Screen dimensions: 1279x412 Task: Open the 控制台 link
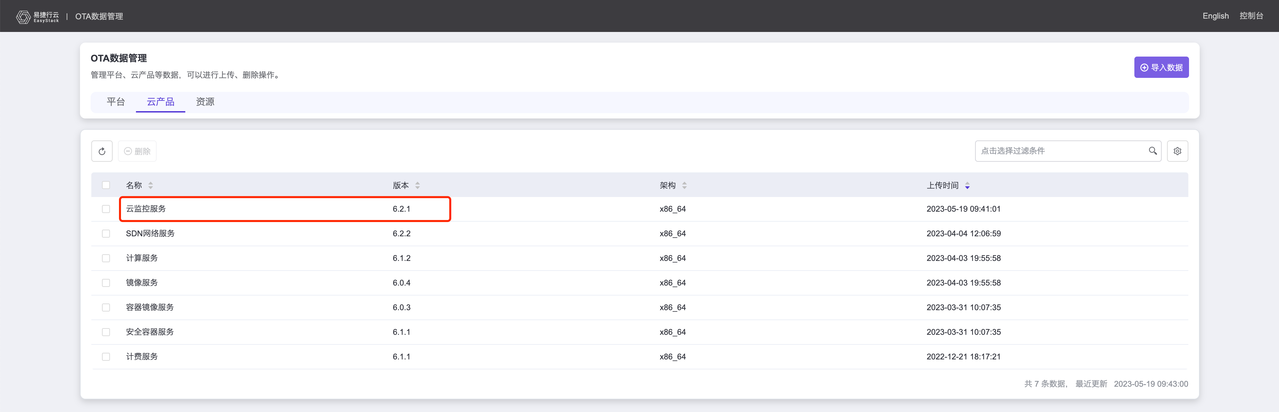coord(1251,16)
